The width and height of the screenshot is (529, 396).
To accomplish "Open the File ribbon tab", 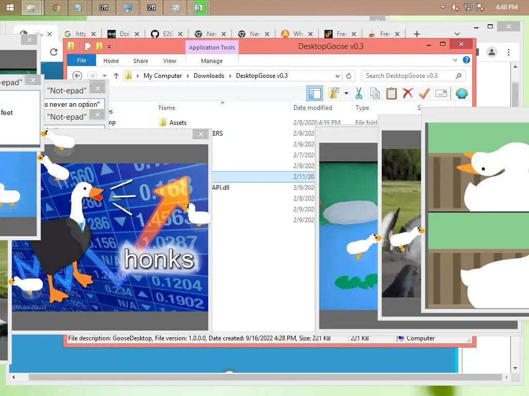I will [x=82, y=60].
